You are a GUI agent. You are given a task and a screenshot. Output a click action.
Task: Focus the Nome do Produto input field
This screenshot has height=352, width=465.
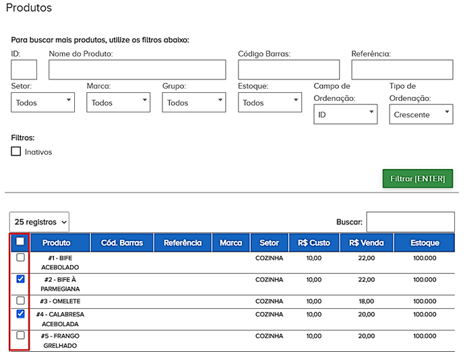click(x=137, y=70)
